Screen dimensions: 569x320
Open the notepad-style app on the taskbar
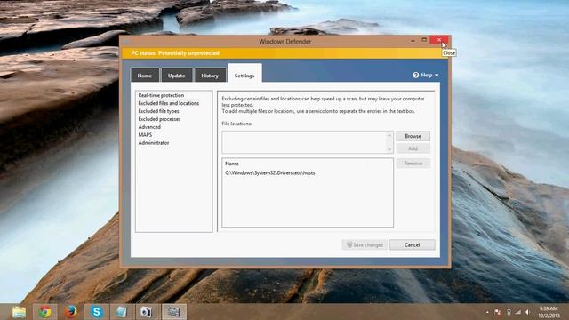(122, 312)
